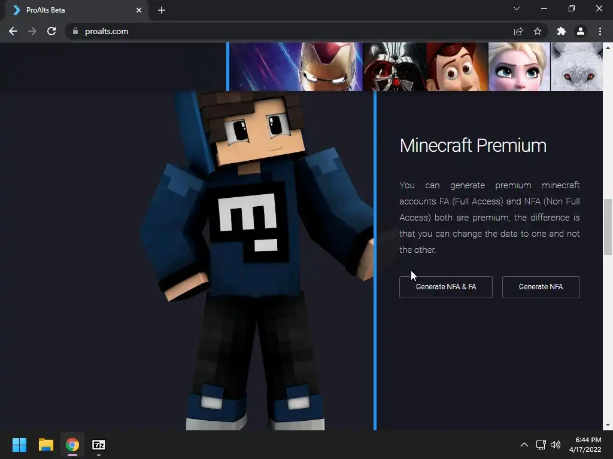Click the scrollbar down arrow
613x459 pixels.
(x=608, y=425)
